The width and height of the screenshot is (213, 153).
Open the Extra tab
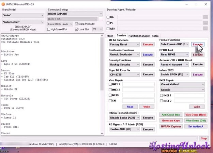[155, 35]
